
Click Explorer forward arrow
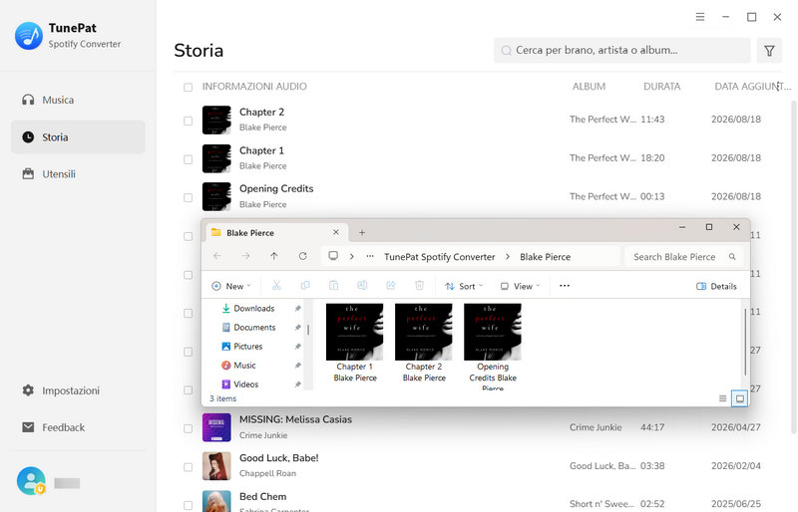click(x=245, y=256)
